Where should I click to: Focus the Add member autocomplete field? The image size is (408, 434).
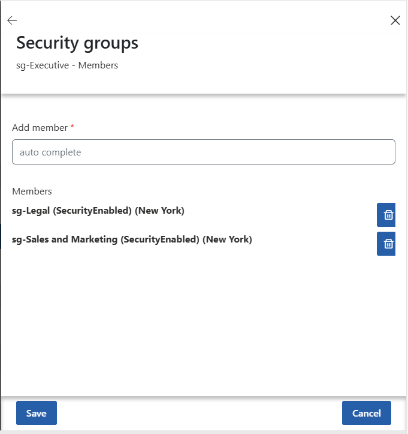(204, 152)
